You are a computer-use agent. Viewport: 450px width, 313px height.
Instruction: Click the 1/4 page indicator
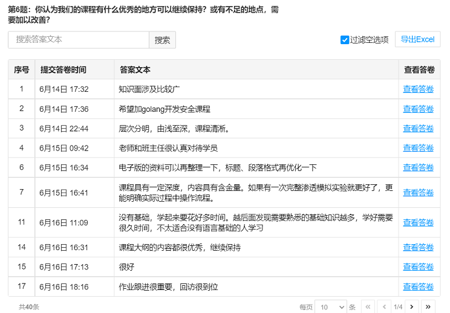coord(398,307)
